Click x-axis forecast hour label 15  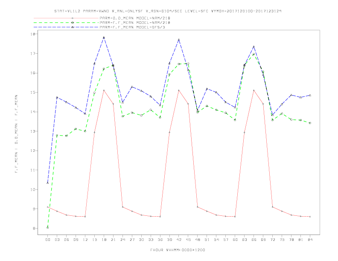coord(94,240)
